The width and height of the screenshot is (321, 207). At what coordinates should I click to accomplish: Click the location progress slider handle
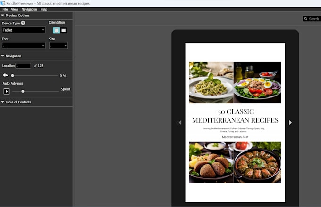coord(12,76)
